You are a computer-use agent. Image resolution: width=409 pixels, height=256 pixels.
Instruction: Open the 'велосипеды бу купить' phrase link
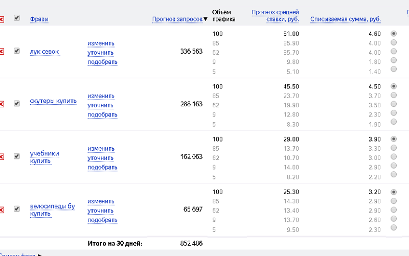[x=53, y=210]
